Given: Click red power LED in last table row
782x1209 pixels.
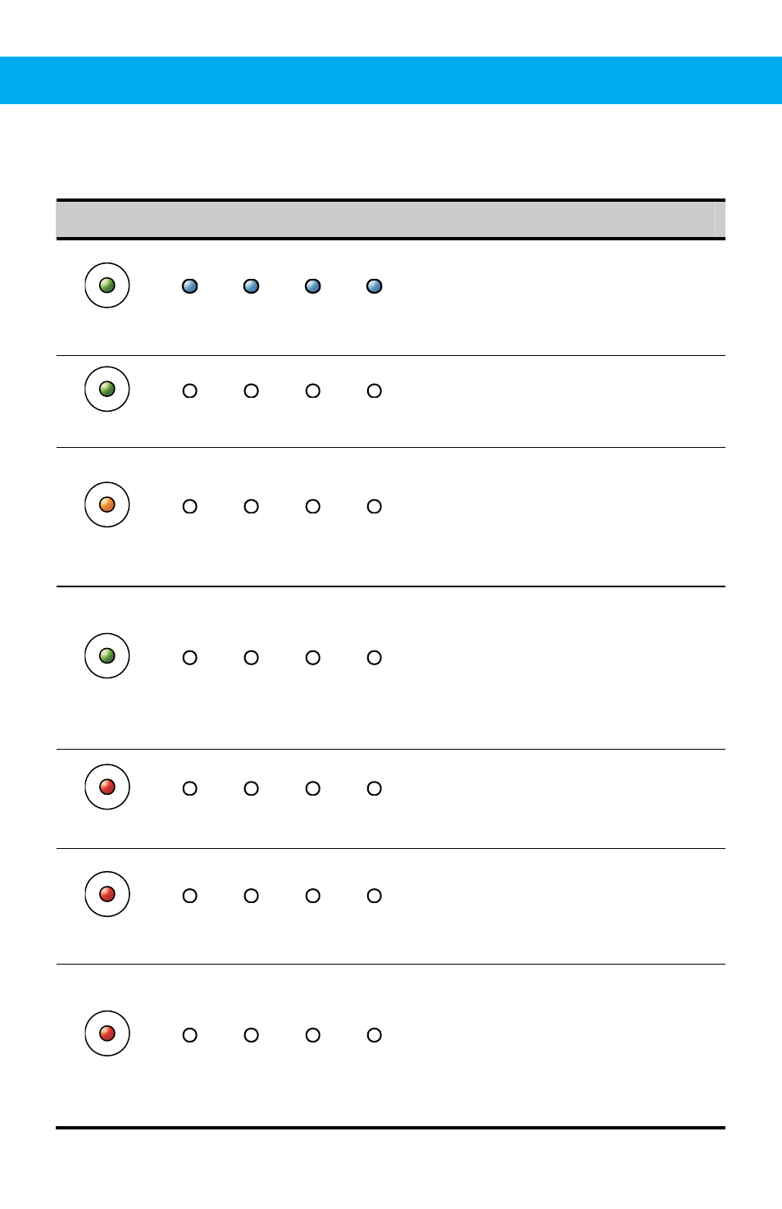Looking at the screenshot, I should click(x=107, y=1033).
